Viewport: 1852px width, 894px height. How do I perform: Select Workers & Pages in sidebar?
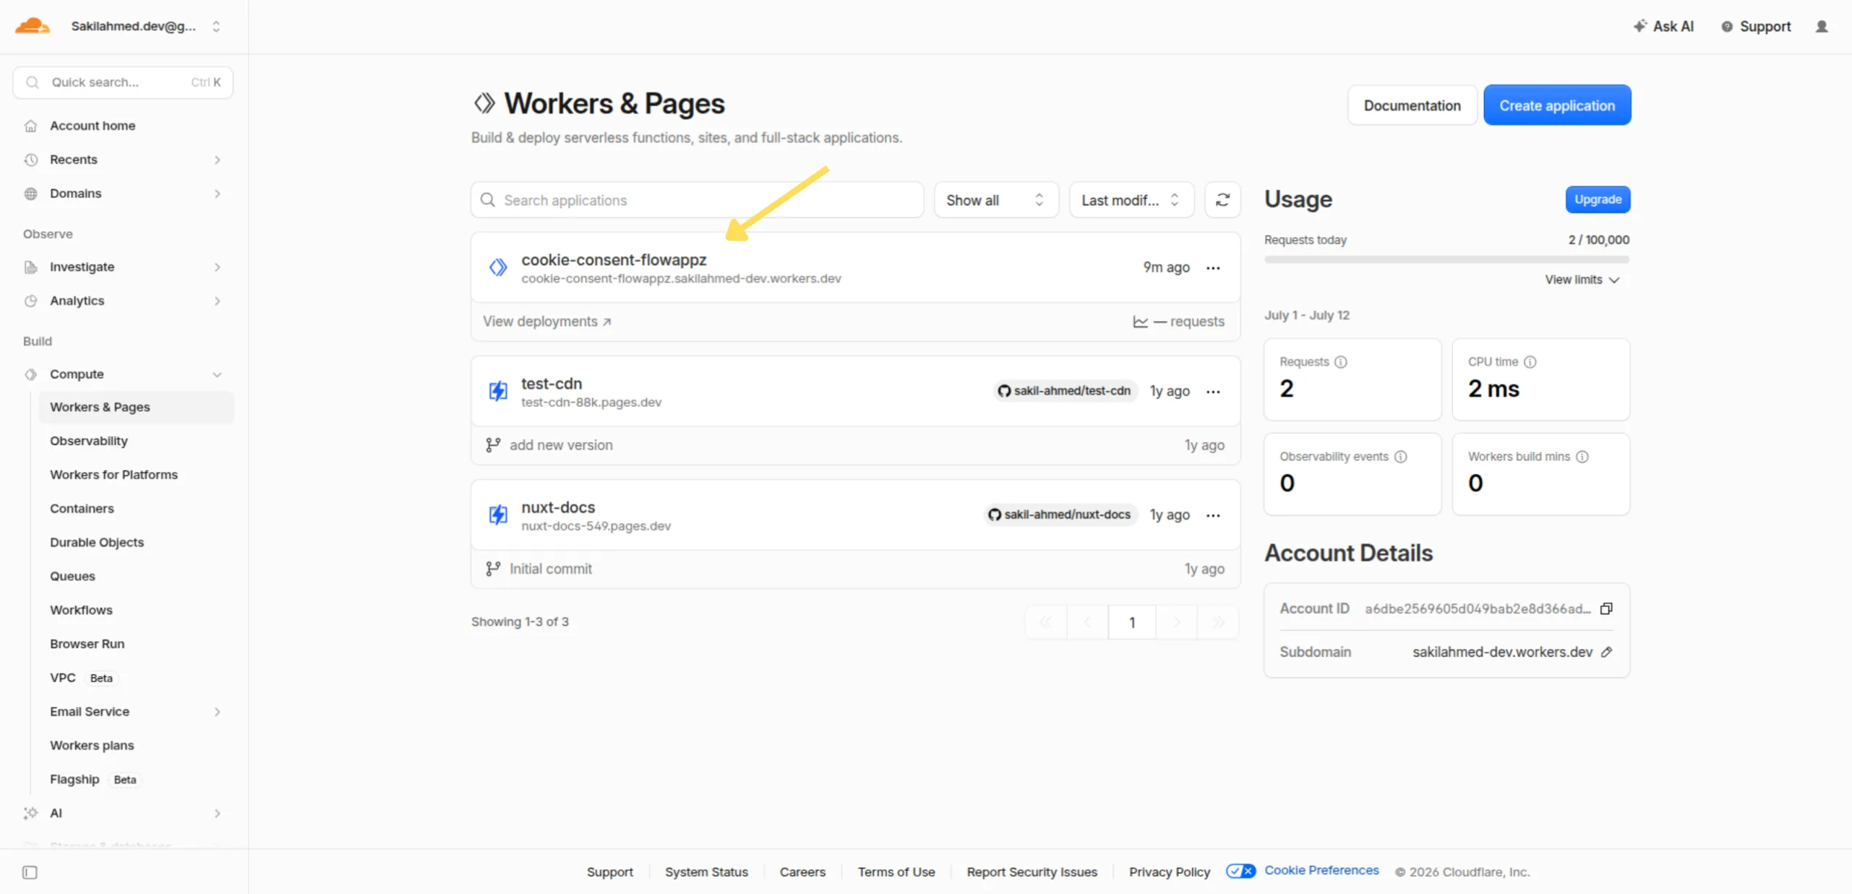[136, 407]
